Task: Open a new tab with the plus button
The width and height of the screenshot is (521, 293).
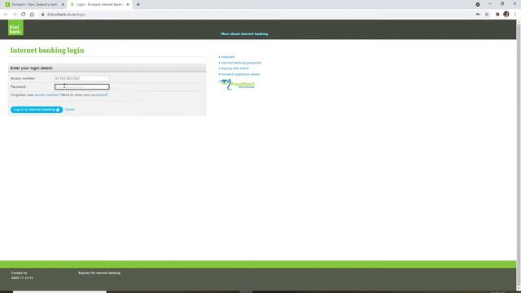Action: 138,5
